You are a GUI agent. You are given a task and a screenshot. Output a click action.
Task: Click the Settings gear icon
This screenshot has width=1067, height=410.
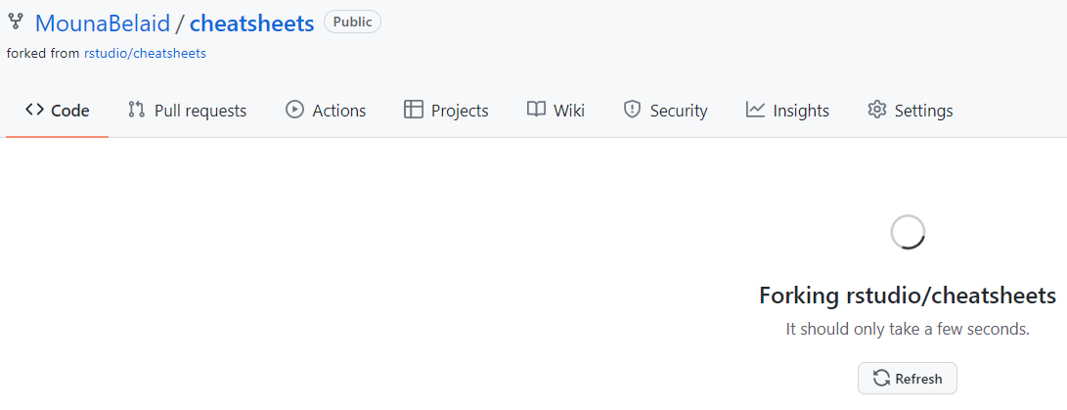[877, 110]
